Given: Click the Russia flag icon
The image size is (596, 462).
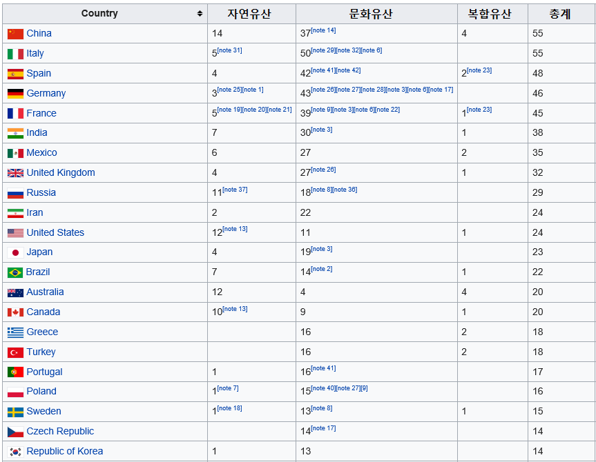Looking at the screenshot, I should [x=16, y=193].
